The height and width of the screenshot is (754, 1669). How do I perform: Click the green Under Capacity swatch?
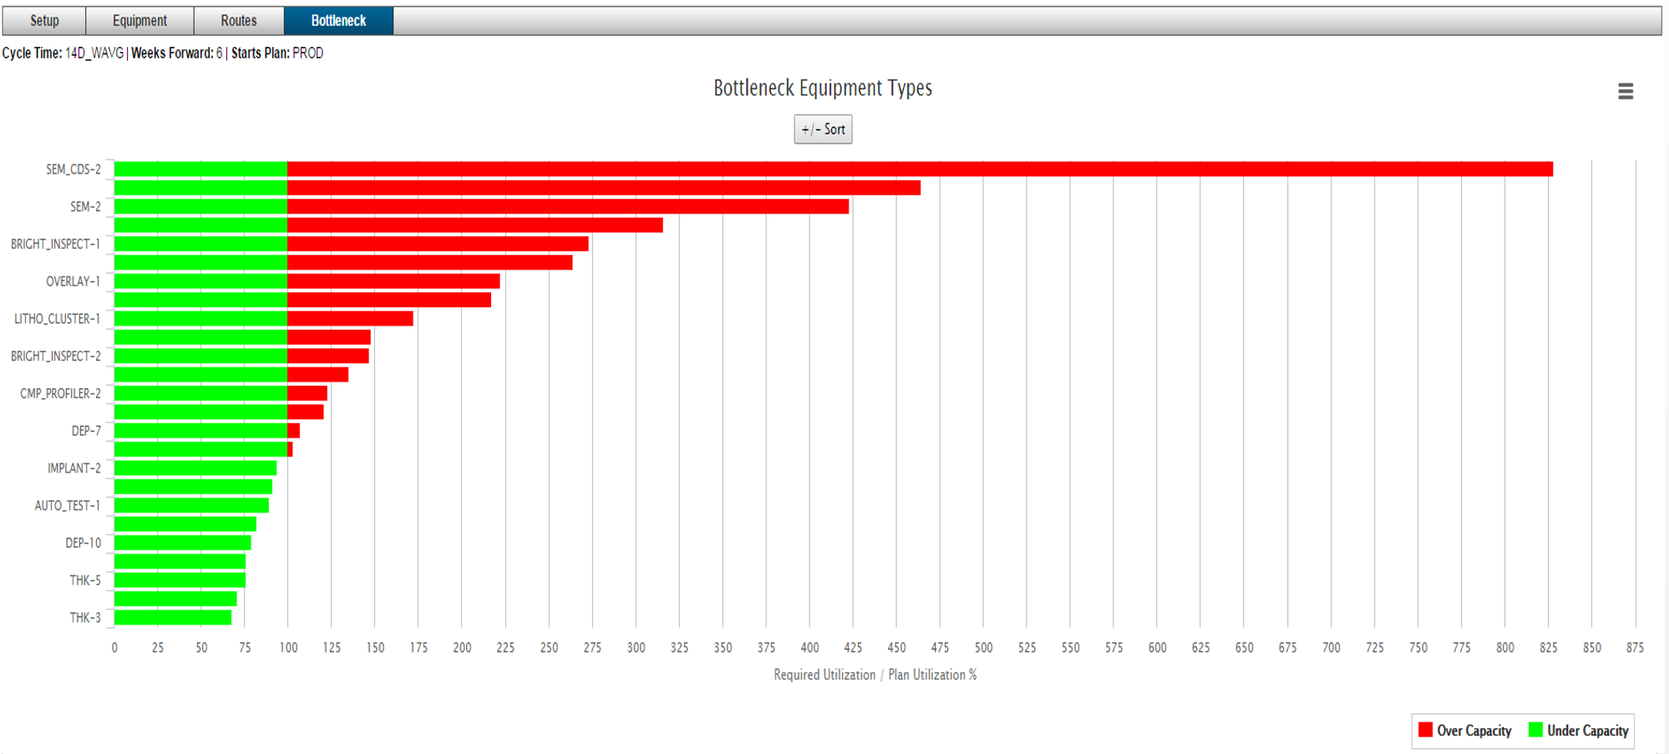[x=1535, y=730]
